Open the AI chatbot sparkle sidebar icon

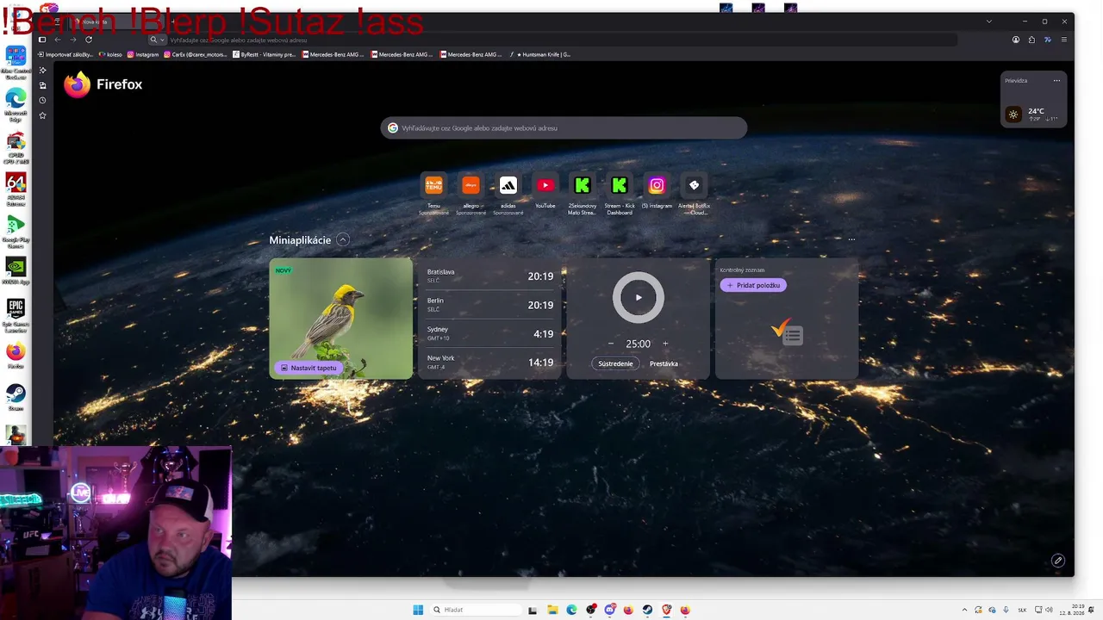click(42, 70)
